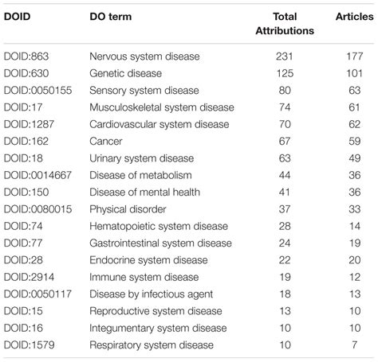
Task: Select the DOID:863 cell
Action: tap(26, 56)
